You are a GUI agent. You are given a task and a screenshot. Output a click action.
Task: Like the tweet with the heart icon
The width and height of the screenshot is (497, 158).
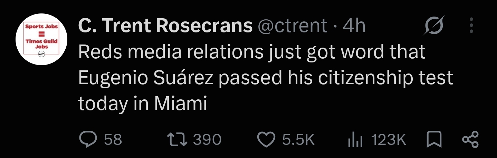pos(267,139)
